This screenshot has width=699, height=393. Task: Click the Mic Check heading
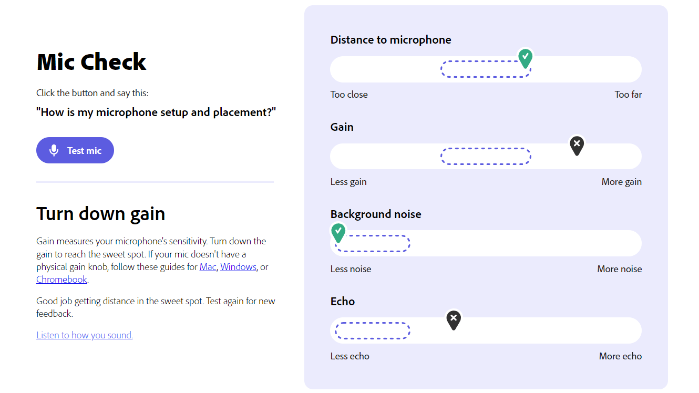coord(91,62)
